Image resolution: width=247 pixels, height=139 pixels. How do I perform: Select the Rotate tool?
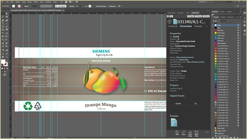pos(3,34)
